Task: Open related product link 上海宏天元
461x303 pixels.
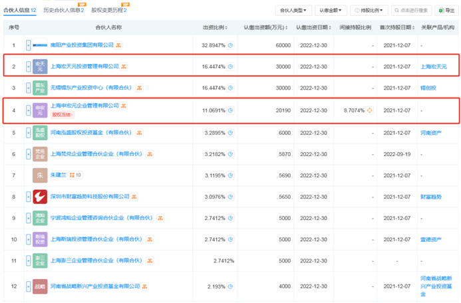Action: pyautogui.click(x=434, y=66)
